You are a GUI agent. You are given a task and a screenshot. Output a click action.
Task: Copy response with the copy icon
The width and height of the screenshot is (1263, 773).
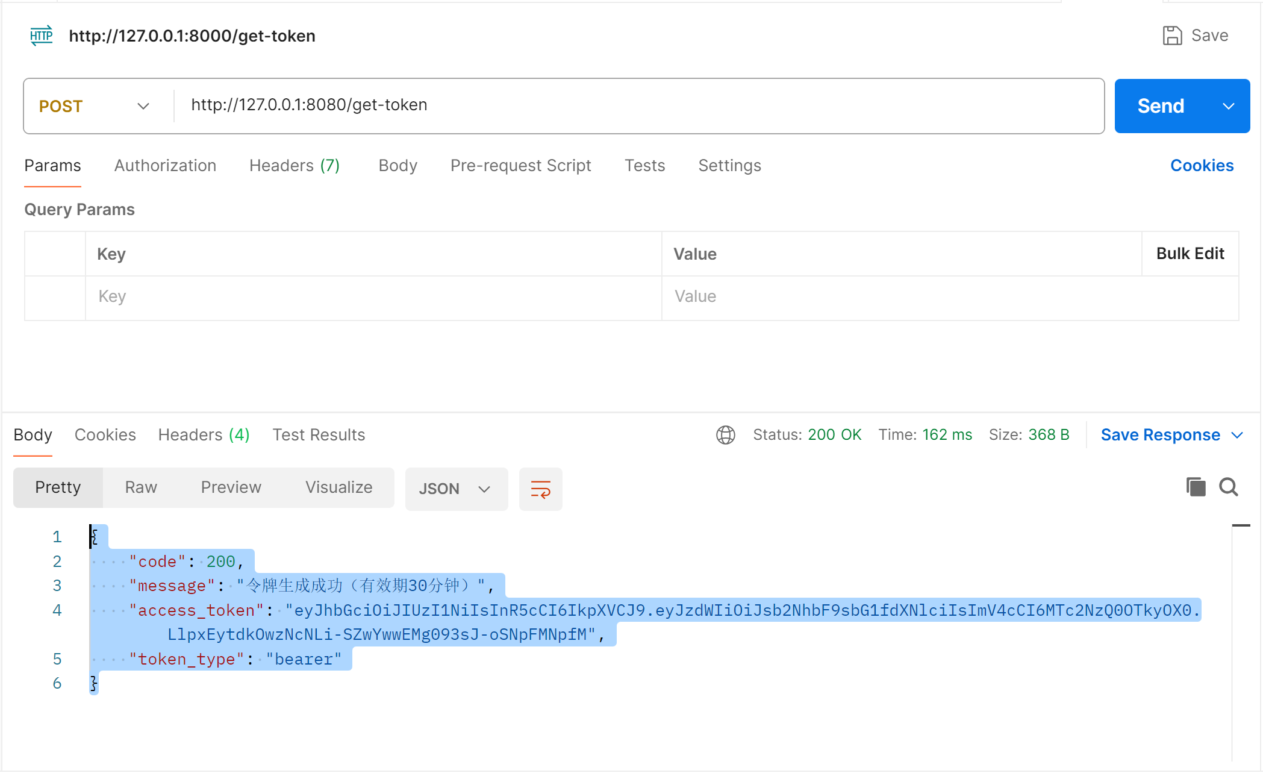(x=1196, y=487)
